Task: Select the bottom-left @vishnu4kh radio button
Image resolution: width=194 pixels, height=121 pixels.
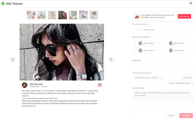Action: click(135, 51)
